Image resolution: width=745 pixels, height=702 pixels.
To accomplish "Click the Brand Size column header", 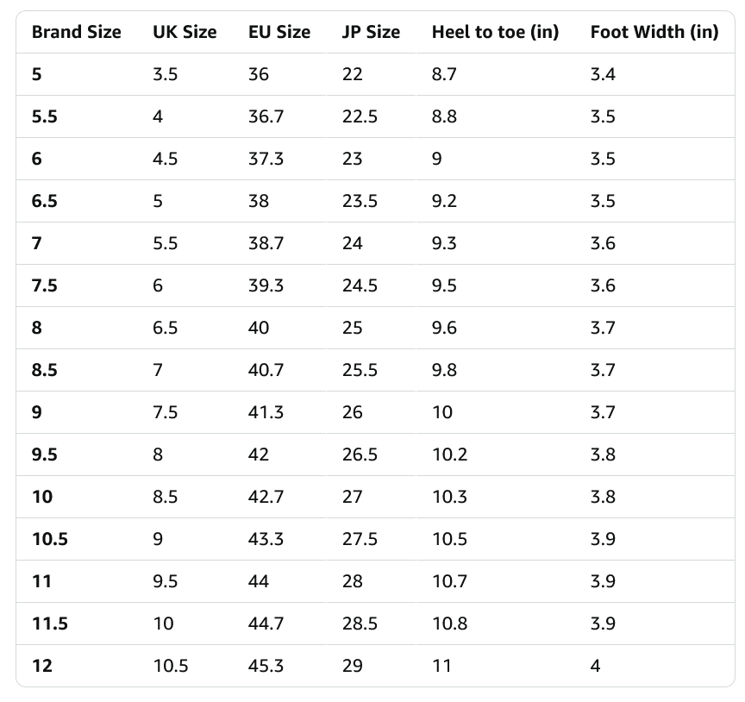I will pyautogui.click(x=76, y=32).
